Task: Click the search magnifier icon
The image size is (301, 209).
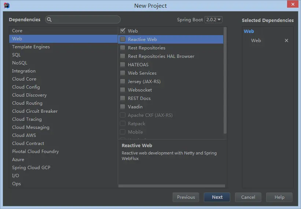Action: click(49, 19)
